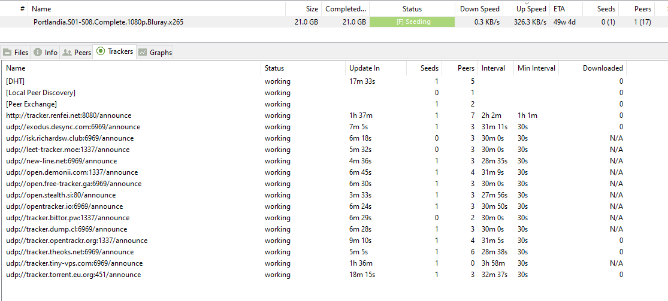Sort trackers by Seeds column header
668x301 pixels.
424,68
